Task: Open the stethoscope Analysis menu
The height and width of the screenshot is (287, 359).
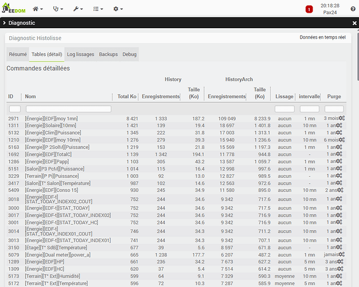Action: (58, 9)
